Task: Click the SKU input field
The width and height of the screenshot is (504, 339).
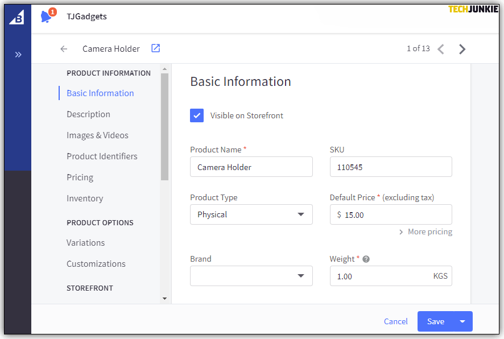Action: [391, 167]
